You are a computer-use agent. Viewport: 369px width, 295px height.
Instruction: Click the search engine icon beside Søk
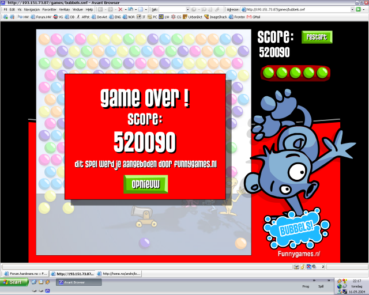194,9
